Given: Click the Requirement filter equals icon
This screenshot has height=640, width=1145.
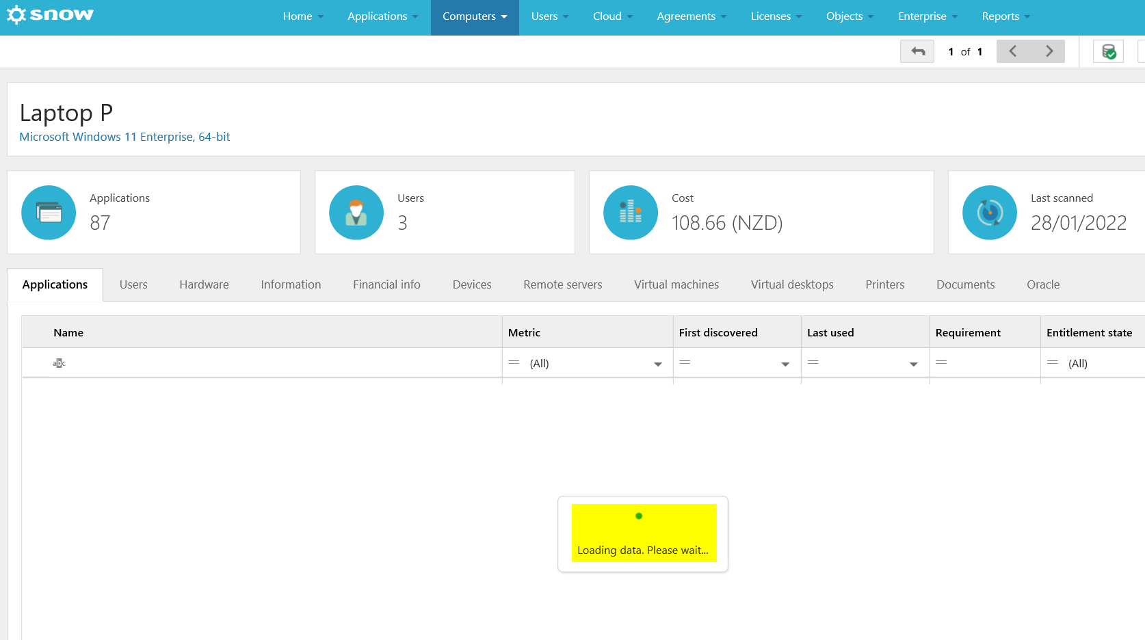Looking at the screenshot, I should tap(941, 362).
